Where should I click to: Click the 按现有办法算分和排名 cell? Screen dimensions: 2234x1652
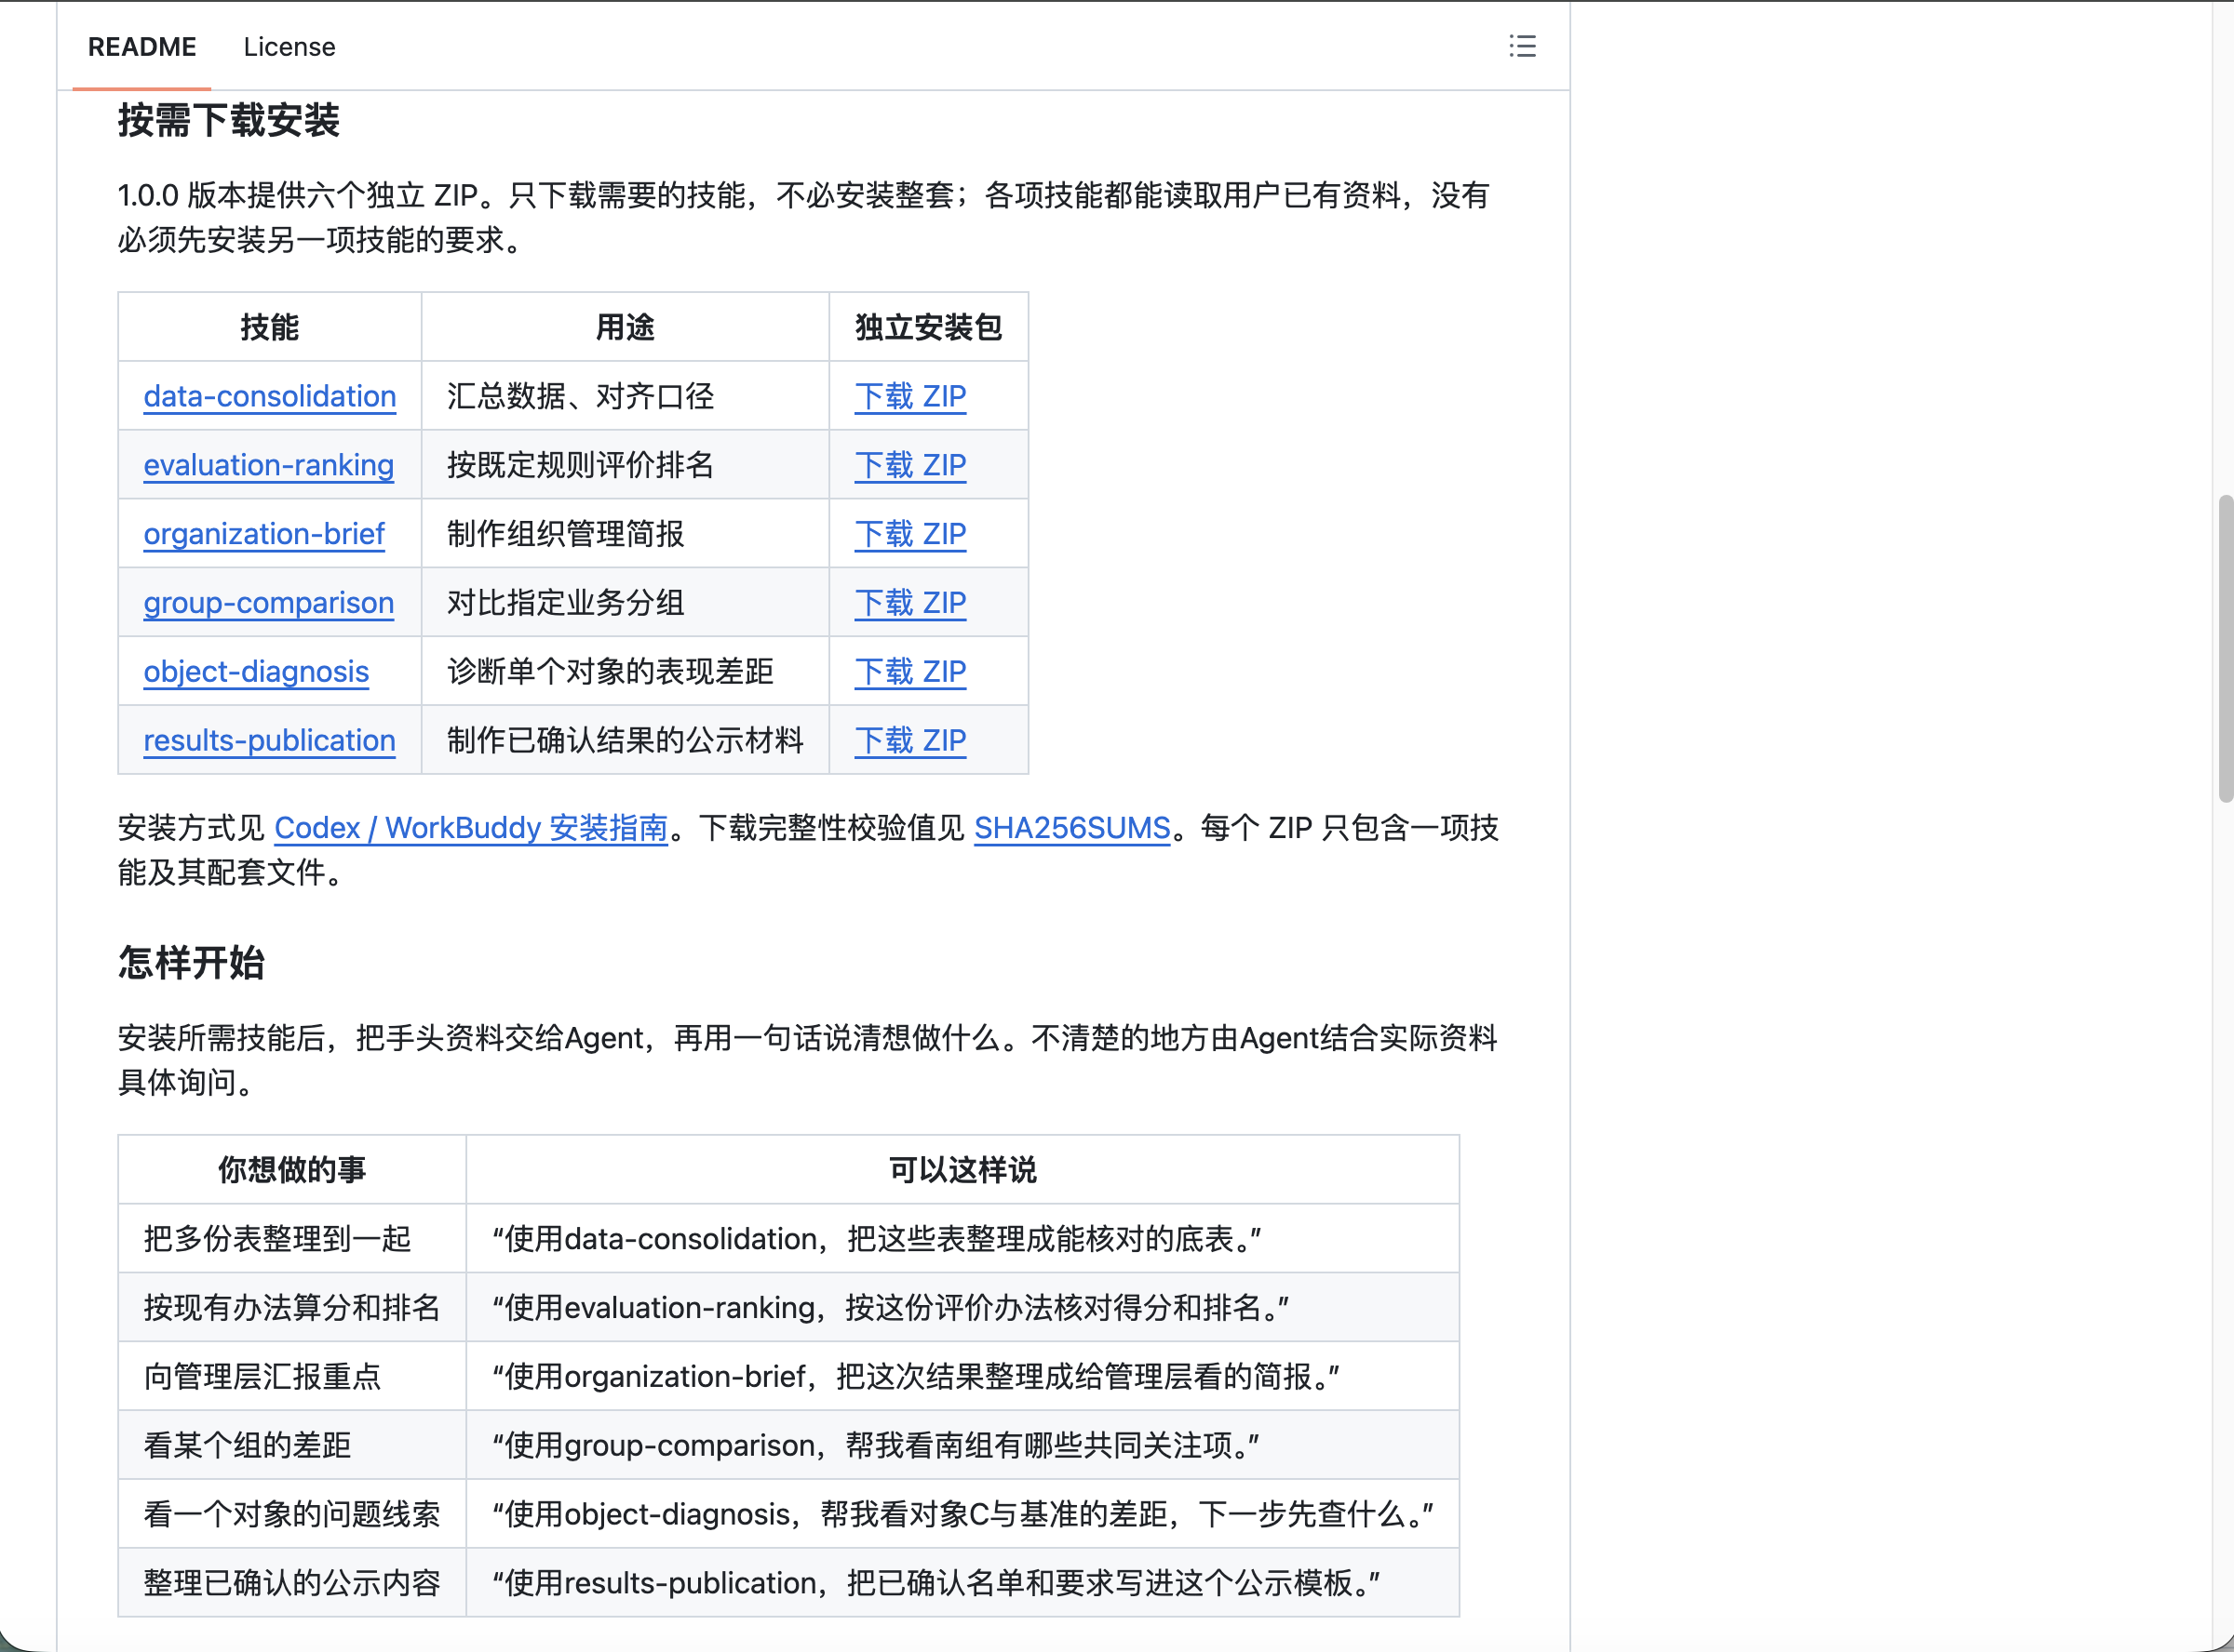(x=292, y=1307)
